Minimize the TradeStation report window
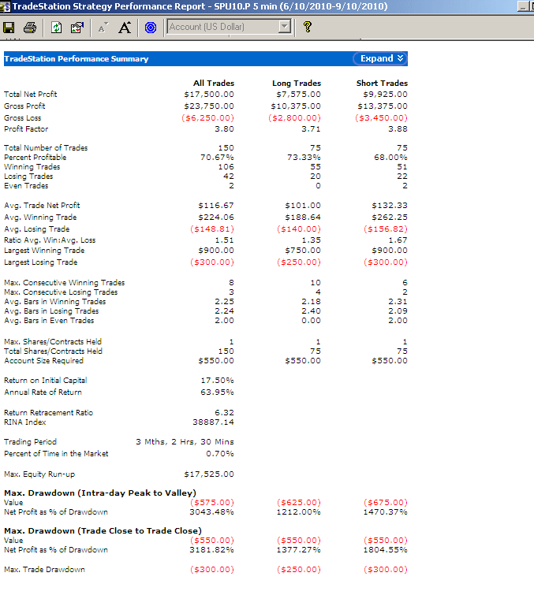Viewport: 534px width, 595px height. [x=524, y=6]
